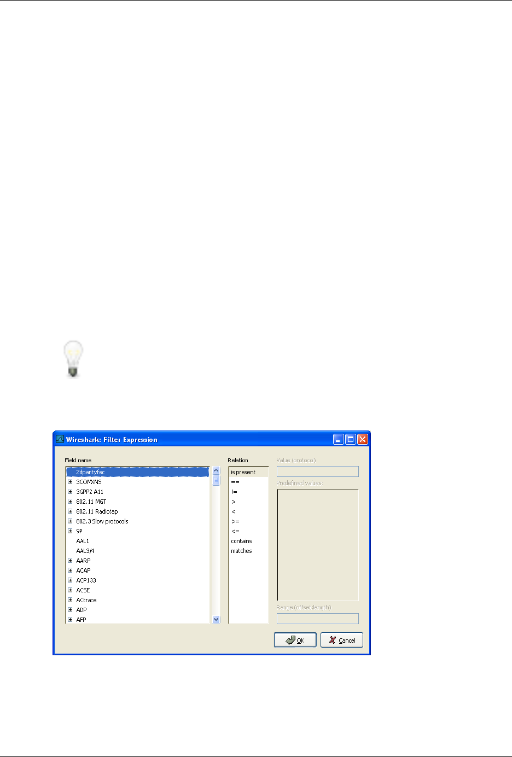Viewport: 512px width, 757px height.
Task: Click the Range (offset:length) input field
Action: (318, 618)
